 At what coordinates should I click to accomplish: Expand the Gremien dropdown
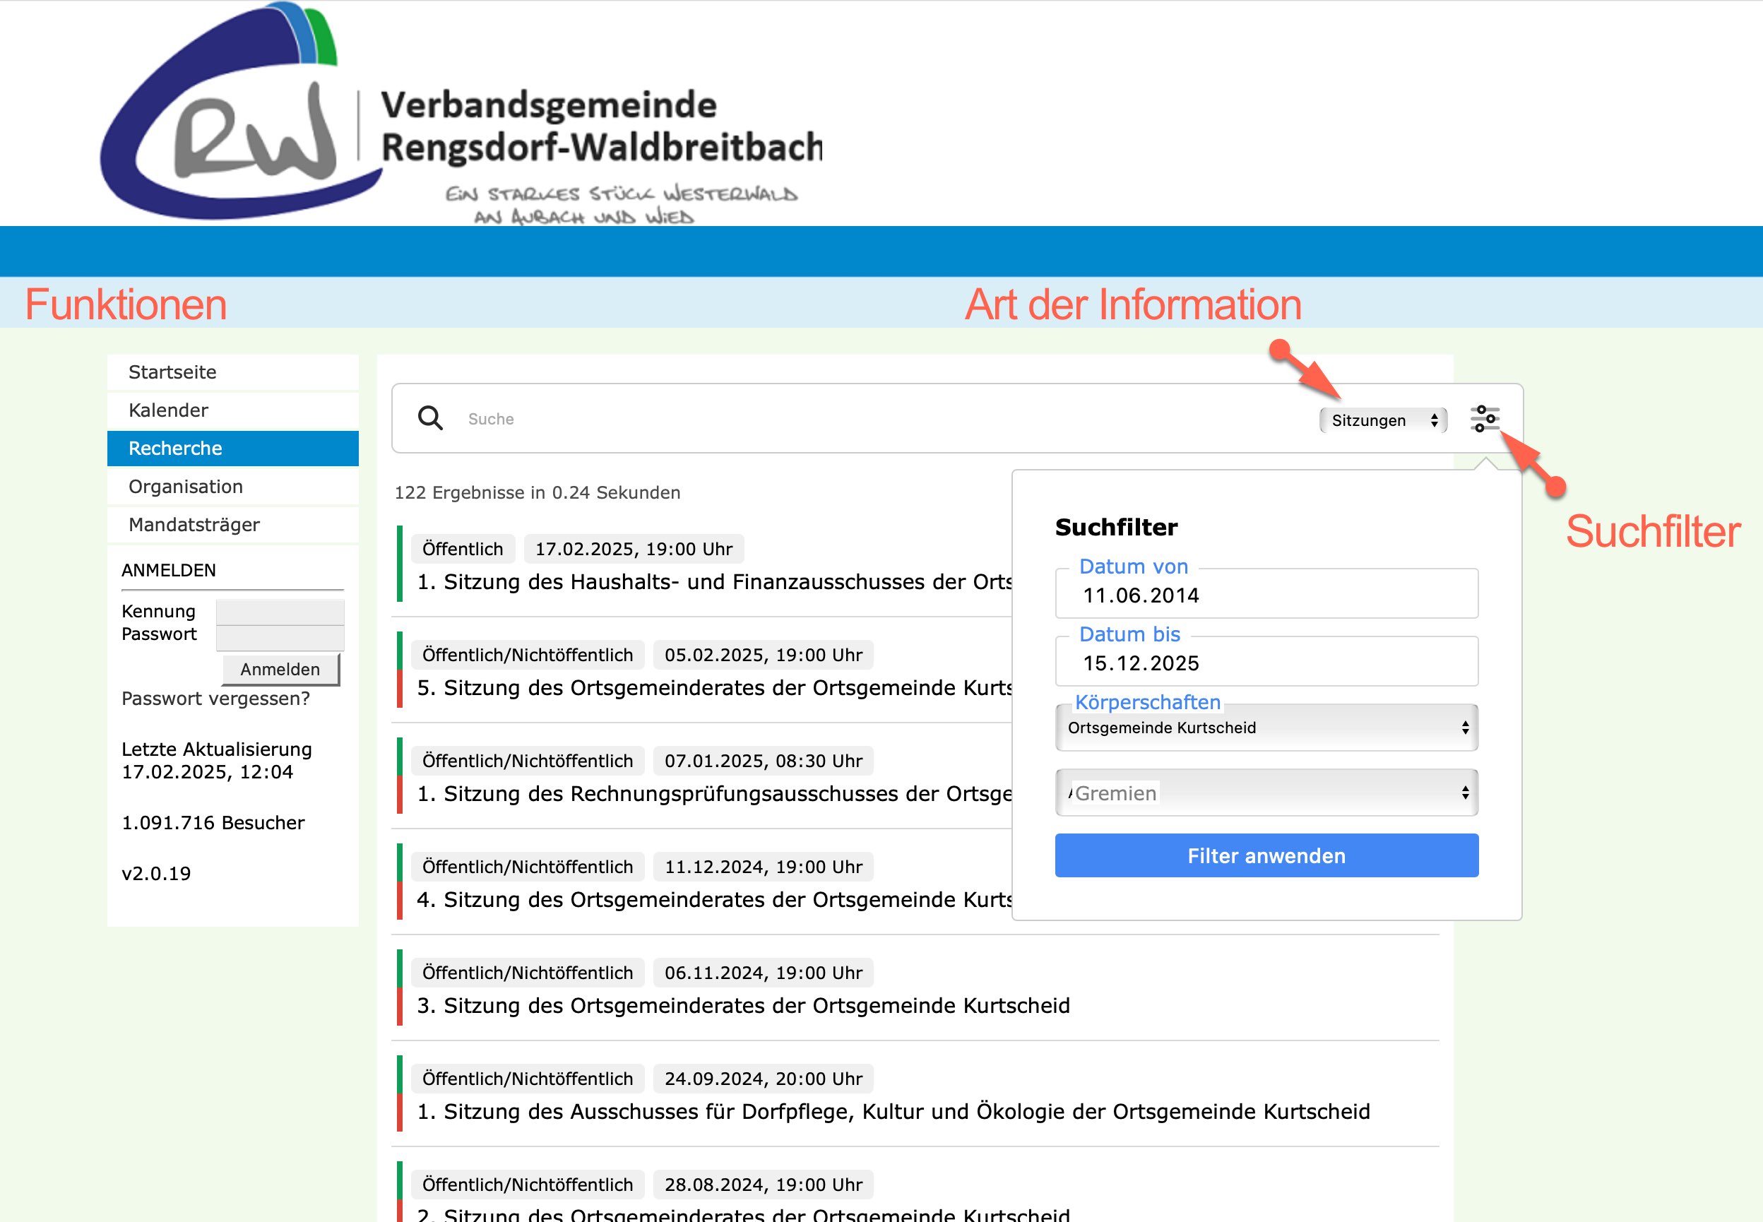[1266, 793]
